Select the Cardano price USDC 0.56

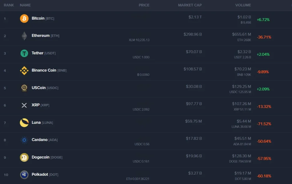pos(142,144)
